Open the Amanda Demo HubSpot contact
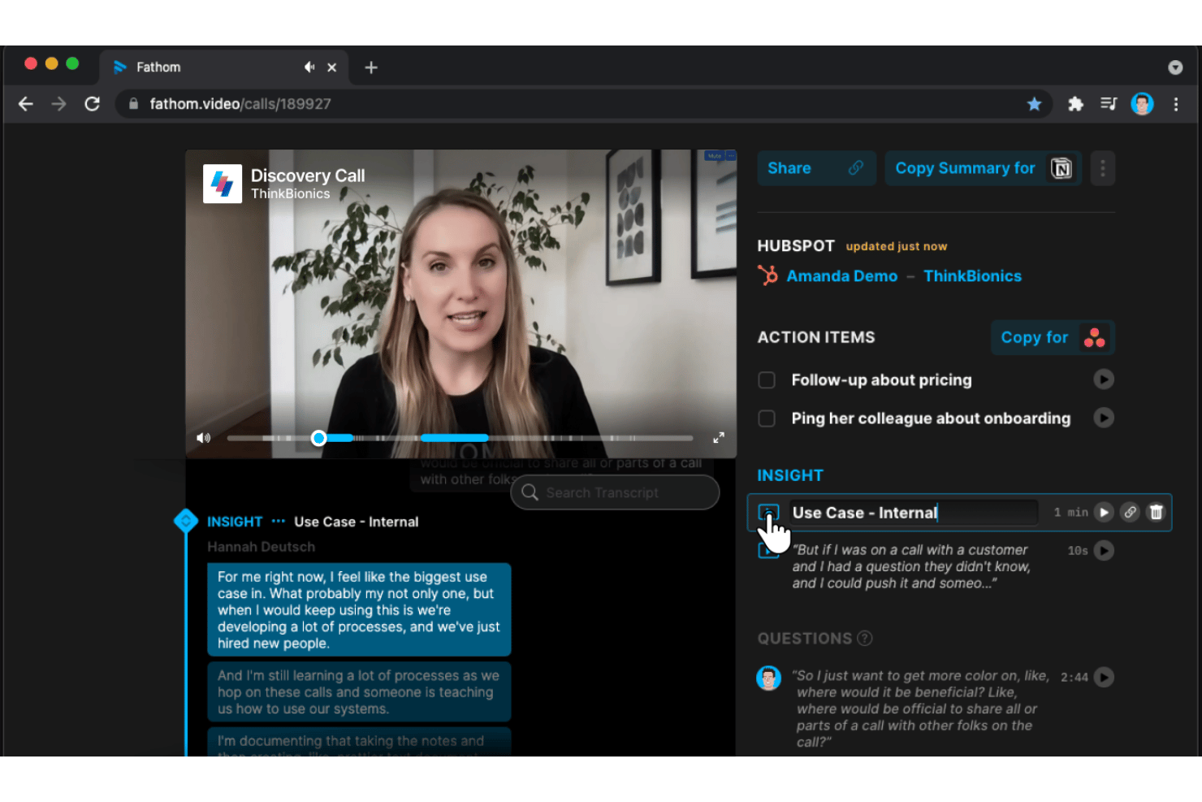The image size is (1202, 802). click(x=842, y=276)
